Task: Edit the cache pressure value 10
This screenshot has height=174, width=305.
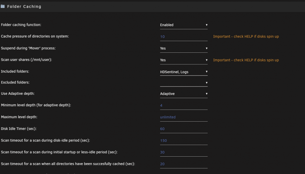Action: click(184, 37)
